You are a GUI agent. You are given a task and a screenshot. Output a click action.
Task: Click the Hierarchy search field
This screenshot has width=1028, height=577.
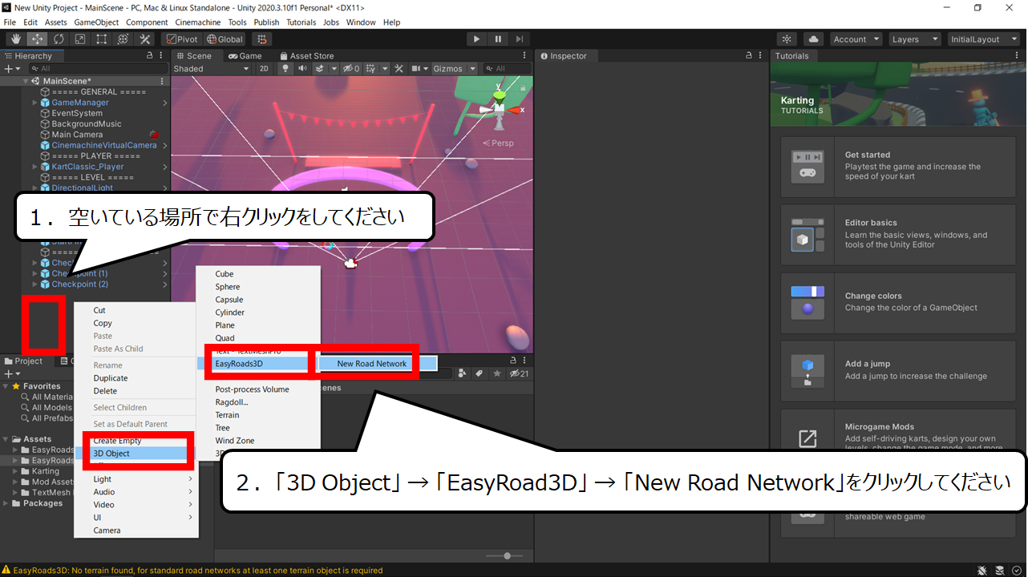pyautogui.click(x=98, y=69)
